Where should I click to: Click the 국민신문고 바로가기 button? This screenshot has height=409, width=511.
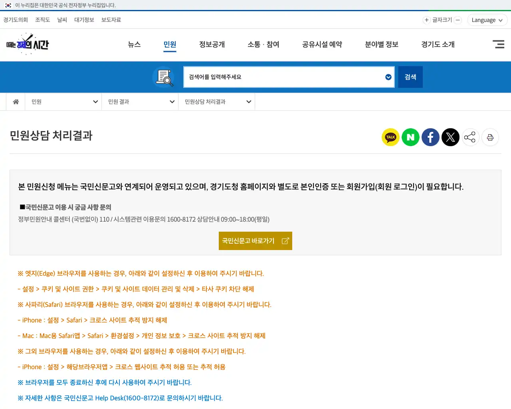click(255, 241)
